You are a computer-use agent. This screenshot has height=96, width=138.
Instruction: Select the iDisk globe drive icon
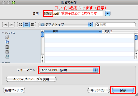click(x=7, y=42)
